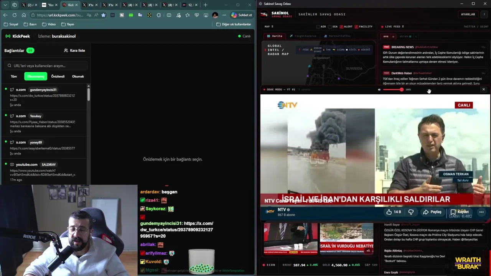This screenshot has width=491, height=276.
Task: Dislike the NTV video
Action: click(x=411, y=212)
